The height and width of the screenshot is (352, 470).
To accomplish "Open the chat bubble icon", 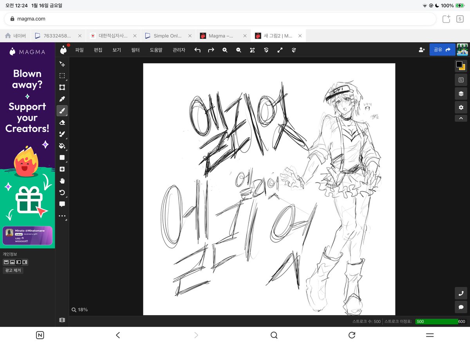I will pyautogui.click(x=461, y=307).
